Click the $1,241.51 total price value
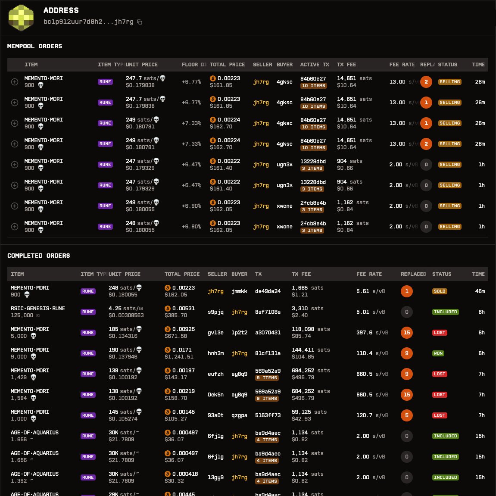The image size is (496, 496). [x=179, y=357]
